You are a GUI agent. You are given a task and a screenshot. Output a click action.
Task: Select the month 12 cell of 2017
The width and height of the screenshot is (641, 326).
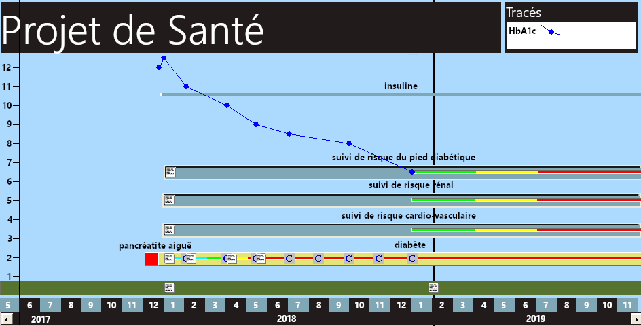click(x=153, y=305)
